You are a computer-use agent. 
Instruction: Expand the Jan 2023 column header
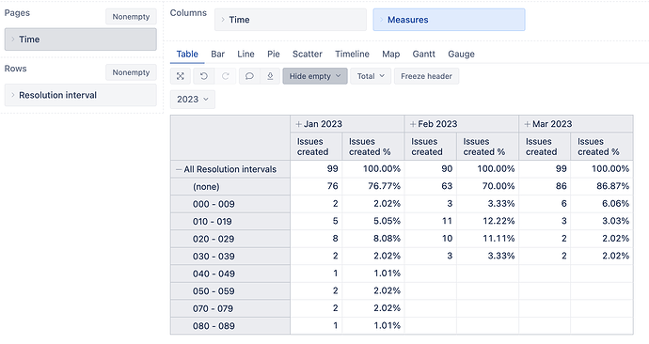click(x=298, y=124)
